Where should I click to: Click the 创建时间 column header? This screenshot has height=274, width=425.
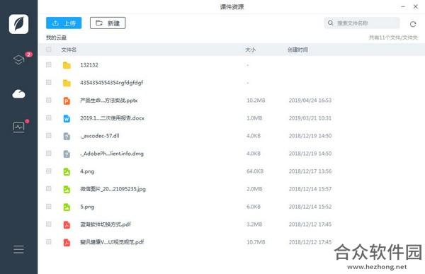click(x=297, y=50)
